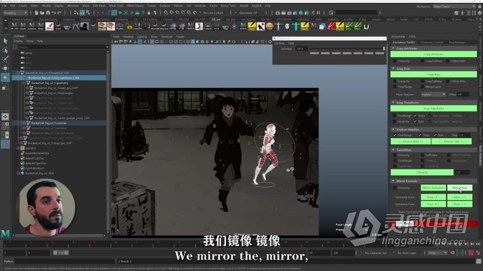Toggle CopyToMany checkbox under Copy Attributes
483x271 pixels.
[422, 61]
